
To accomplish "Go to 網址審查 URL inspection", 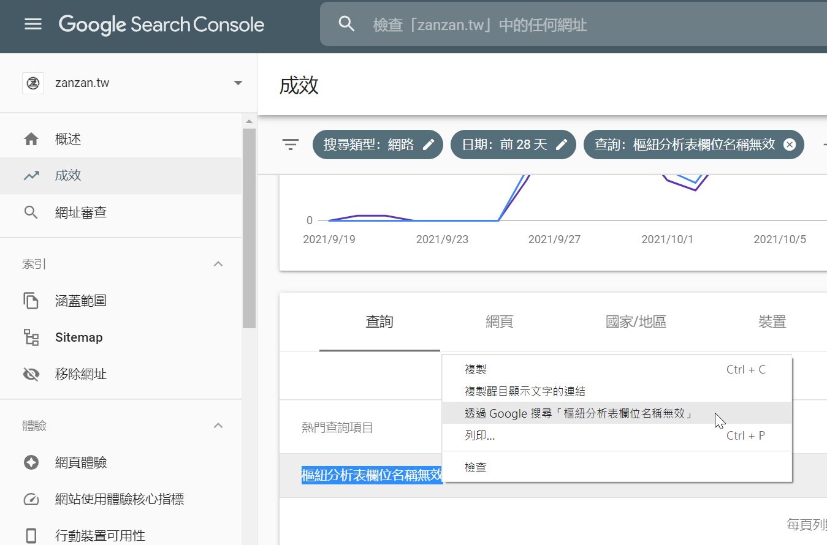I will [121, 212].
